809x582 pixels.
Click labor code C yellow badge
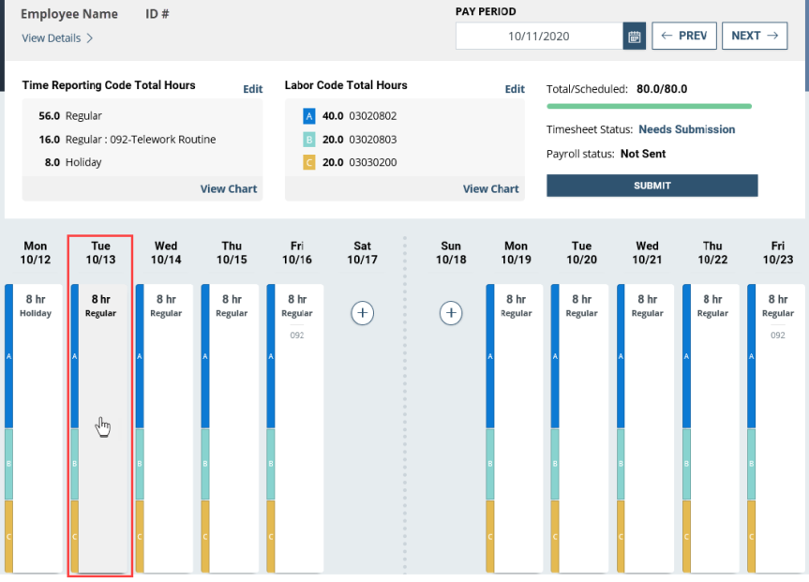(309, 162)
